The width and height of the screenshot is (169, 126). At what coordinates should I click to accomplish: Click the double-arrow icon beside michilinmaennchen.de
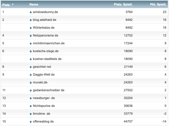[x=31, y=43]
